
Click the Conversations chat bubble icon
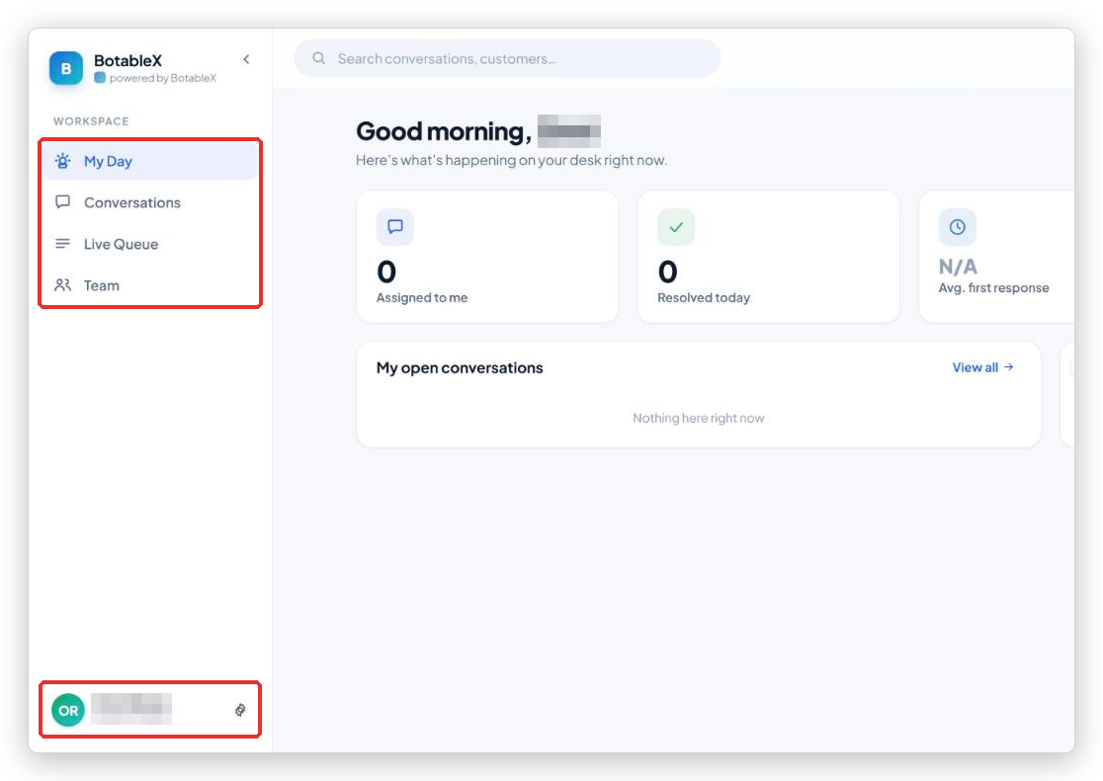point(62,202)
